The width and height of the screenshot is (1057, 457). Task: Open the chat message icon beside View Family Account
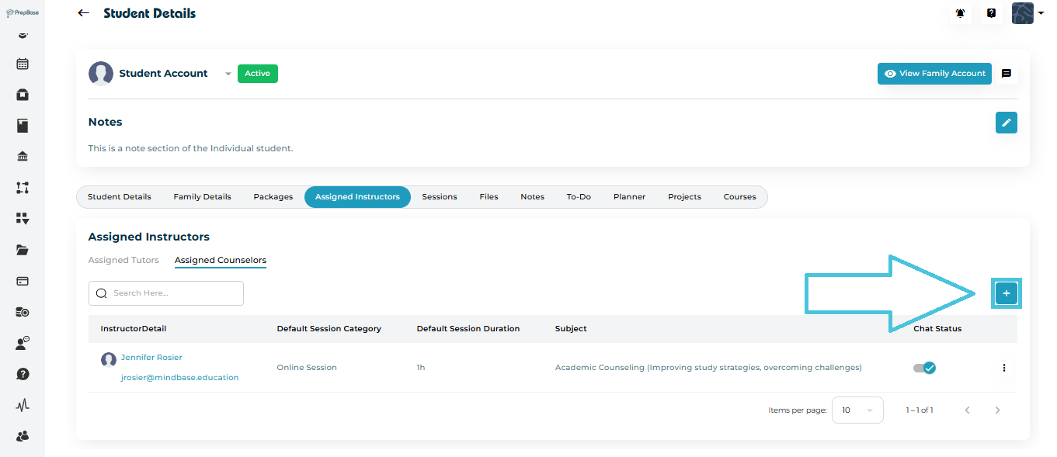point(1006,74)
